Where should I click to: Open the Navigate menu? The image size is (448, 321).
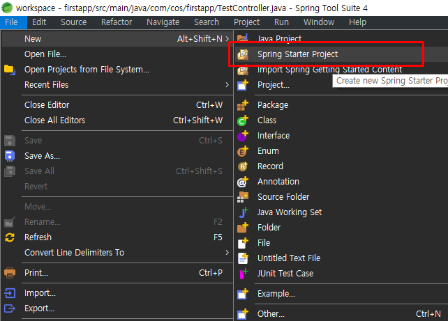[163, 22]
